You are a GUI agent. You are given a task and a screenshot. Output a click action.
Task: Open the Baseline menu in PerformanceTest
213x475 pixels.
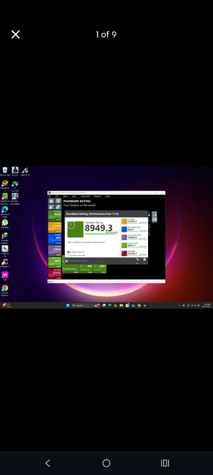98,196
